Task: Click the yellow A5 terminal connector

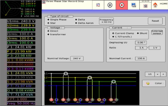Action: pos(99,100)
